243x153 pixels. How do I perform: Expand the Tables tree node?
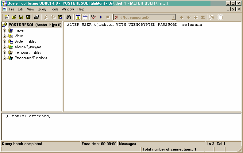point(5,31)
